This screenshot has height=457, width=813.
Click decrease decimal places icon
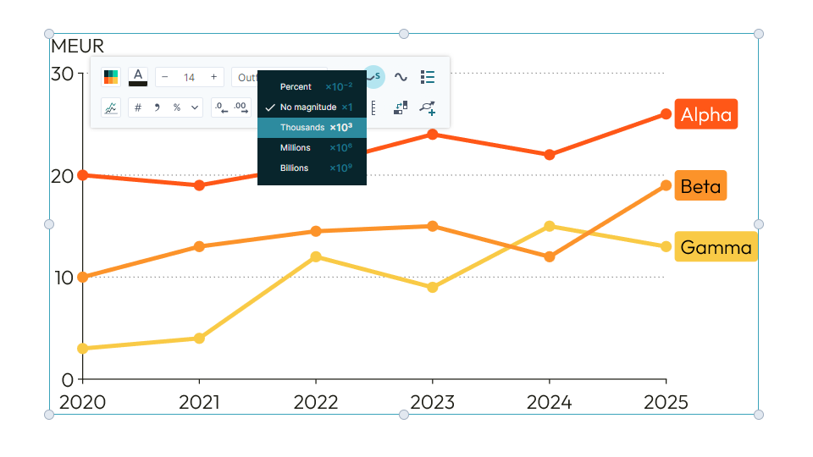[x=221, y=107]
